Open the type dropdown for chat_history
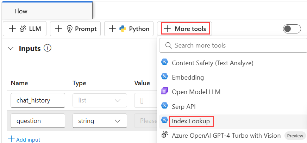 [100, 100]
